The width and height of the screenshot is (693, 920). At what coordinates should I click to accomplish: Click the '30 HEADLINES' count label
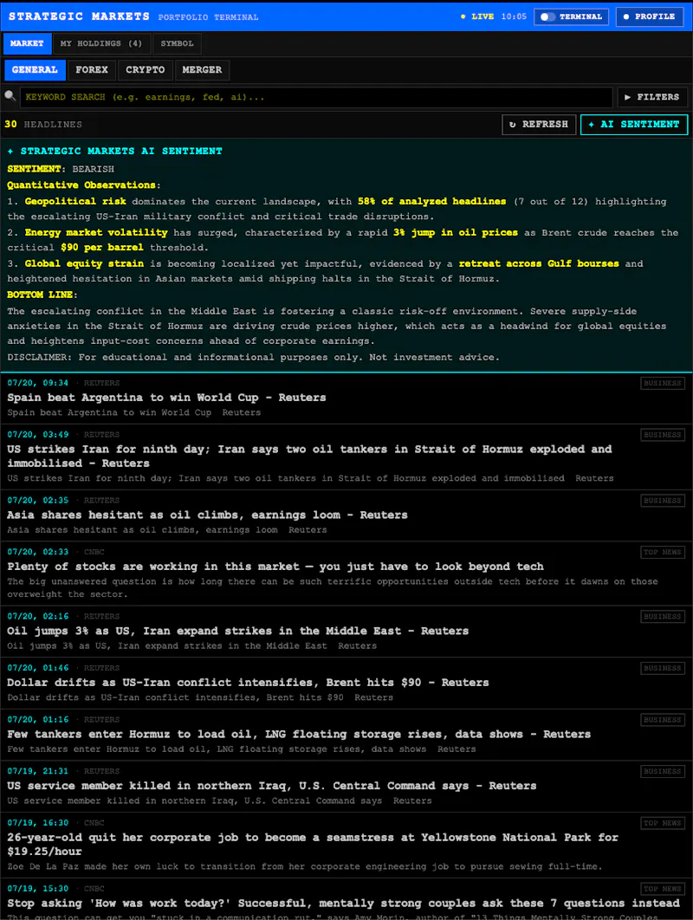pos(43,125)
